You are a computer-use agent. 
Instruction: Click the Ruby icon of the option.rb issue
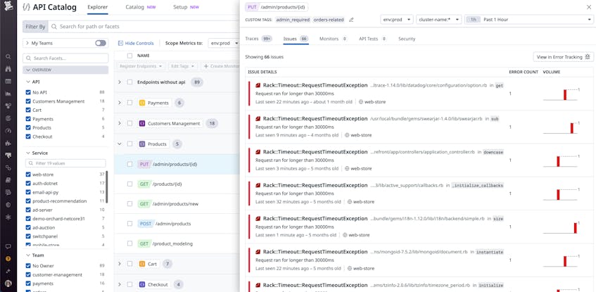258,85
